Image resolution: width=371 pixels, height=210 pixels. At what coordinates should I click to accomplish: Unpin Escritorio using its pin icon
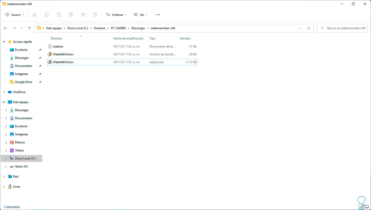click(x=40, y=50)
